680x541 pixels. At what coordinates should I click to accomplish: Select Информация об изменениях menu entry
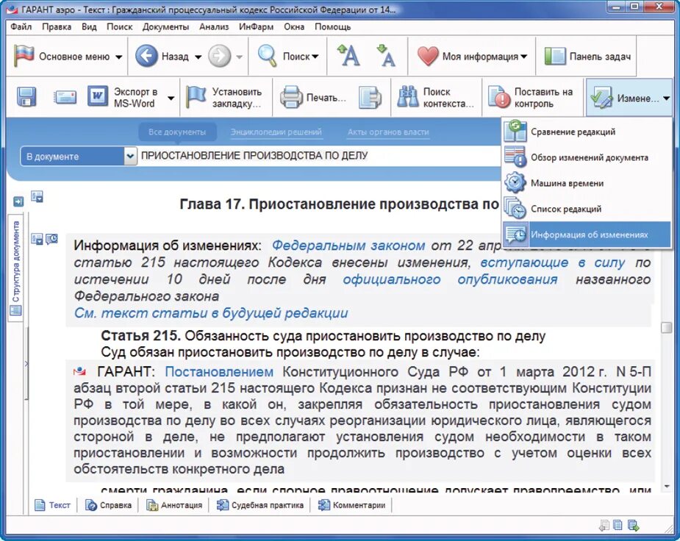587,234
